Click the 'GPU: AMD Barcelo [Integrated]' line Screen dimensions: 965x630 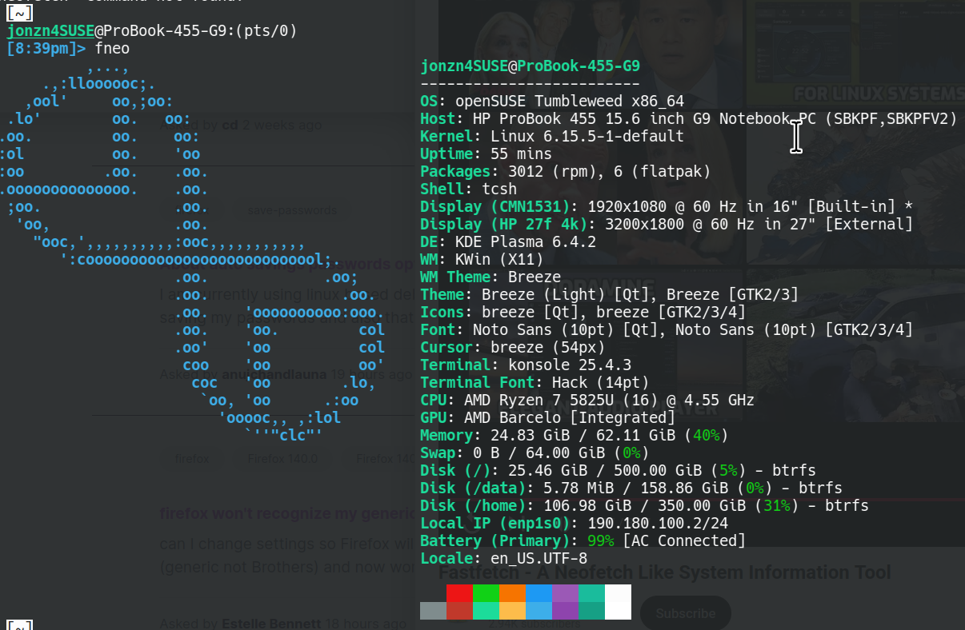(x=547, y=418)
